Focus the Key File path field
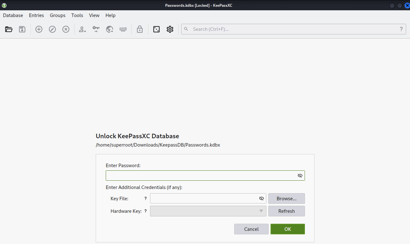This screenshot has width=410, height=244. click(x=208, y=199)
